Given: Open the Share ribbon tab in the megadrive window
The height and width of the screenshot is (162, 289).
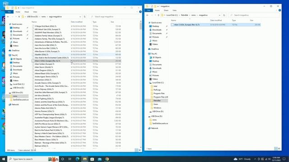Looking at the screenshot, I should pos(166,10).
